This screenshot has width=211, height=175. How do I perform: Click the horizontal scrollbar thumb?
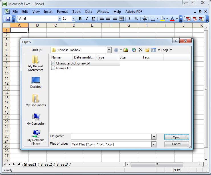pos(157,164)
